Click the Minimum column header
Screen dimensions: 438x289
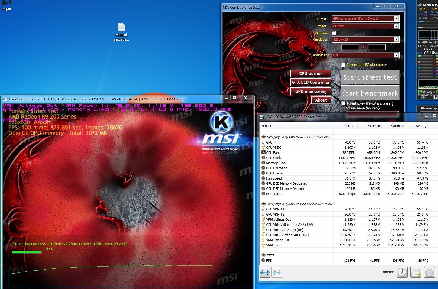tap(369, 126)
